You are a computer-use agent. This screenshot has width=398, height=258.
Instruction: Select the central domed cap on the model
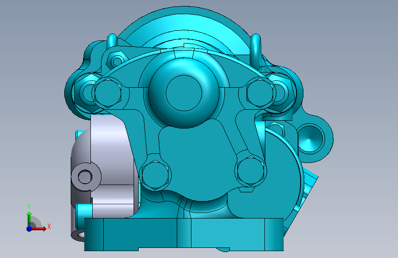click(x=184, y=93)
